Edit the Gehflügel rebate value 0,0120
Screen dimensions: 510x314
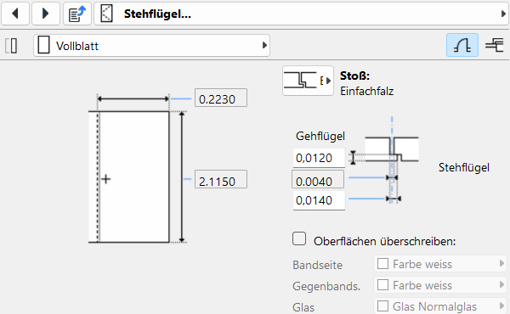click(x=319, y=158)
